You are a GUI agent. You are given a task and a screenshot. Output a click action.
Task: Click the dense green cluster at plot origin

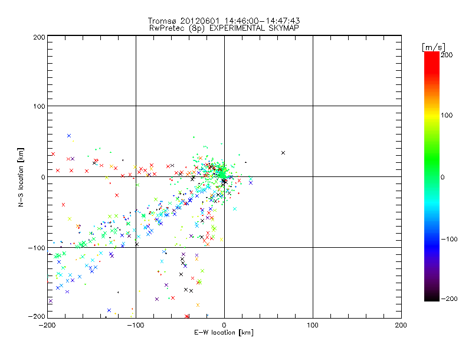point(222,174)
